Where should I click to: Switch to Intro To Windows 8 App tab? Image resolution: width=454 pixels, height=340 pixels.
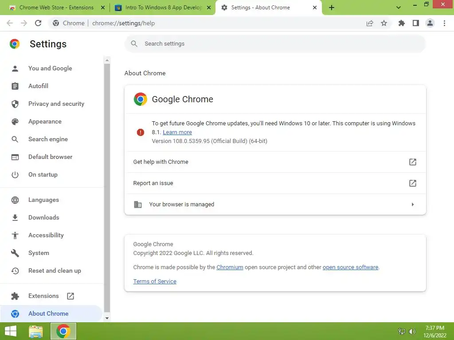click(163, 8)
